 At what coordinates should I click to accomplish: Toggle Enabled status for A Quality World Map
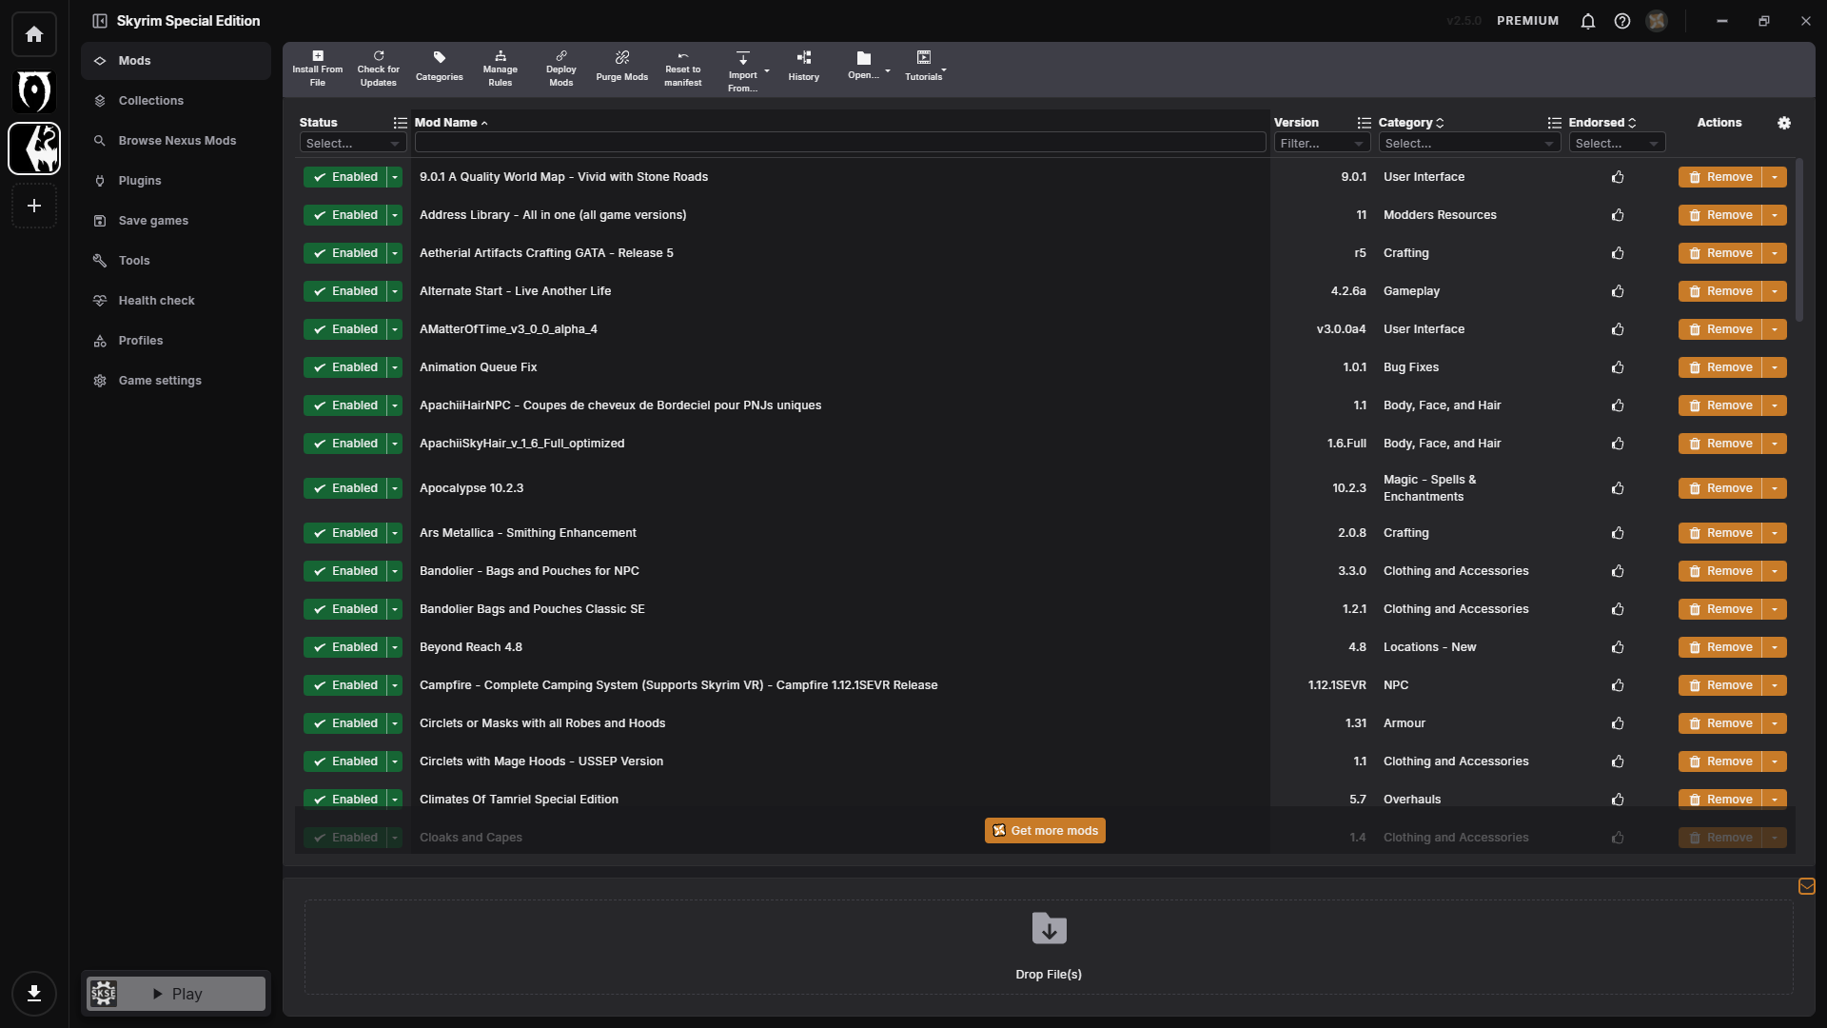[344, 177]
